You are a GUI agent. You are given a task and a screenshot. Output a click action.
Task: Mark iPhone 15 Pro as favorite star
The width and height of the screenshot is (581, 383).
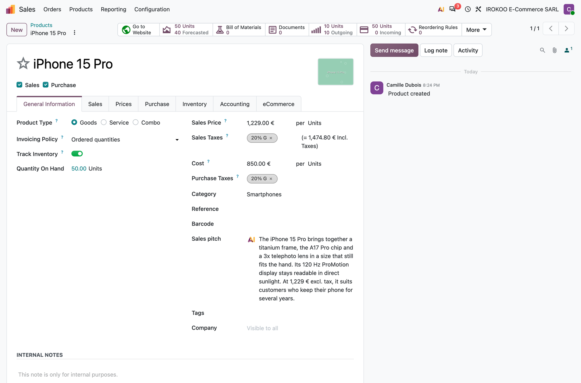coord(23,63)
